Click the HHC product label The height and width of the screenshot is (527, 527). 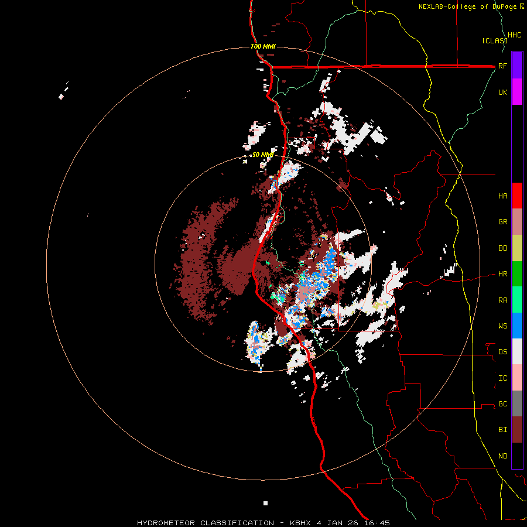(514, 35)
